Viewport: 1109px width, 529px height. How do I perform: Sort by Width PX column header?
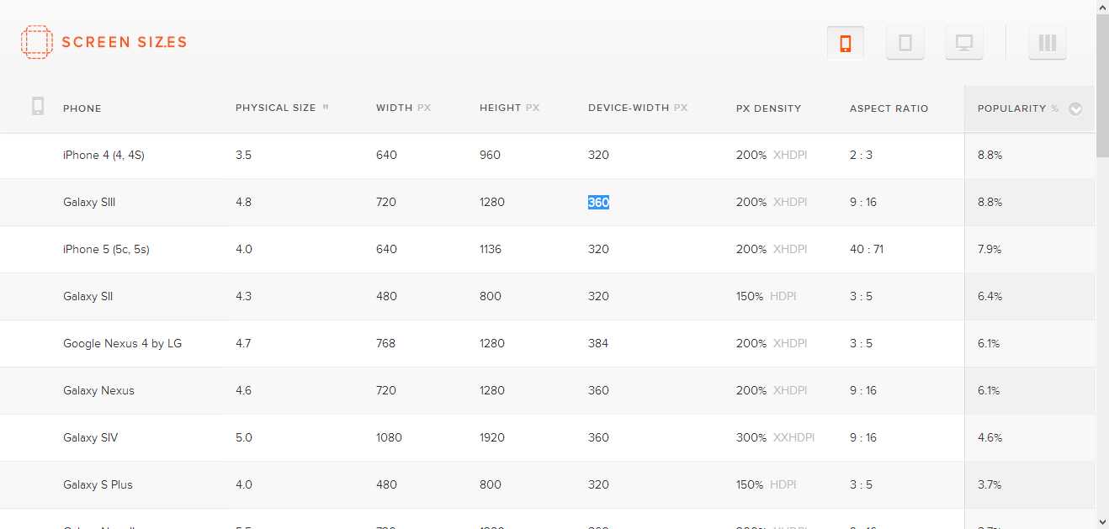tap(403, 108)
